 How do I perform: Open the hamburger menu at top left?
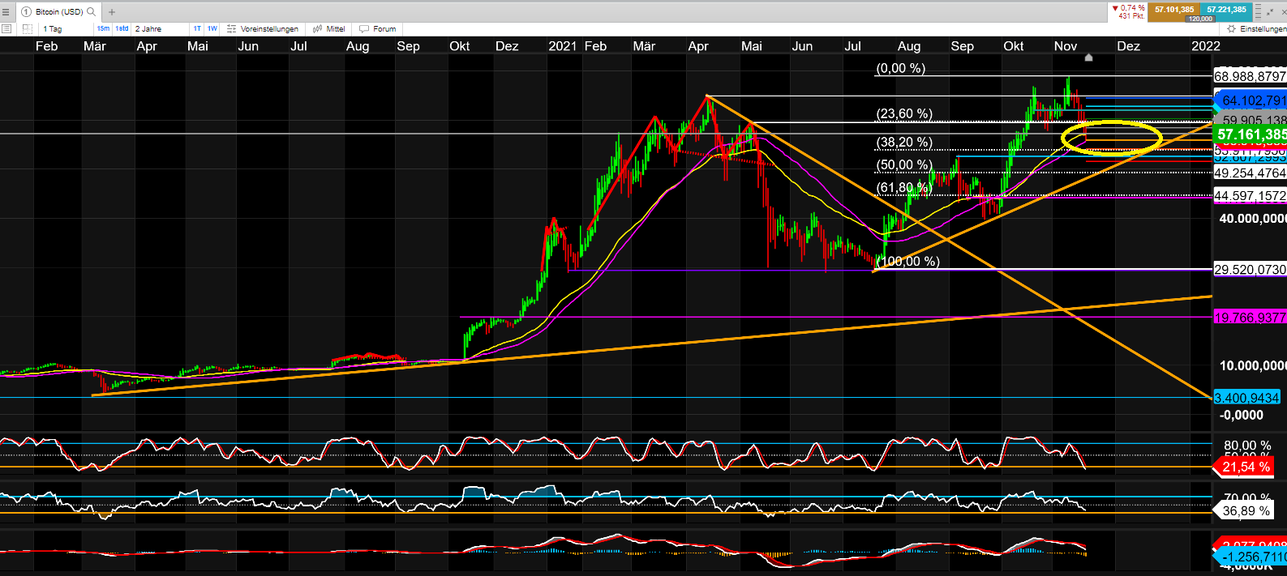point(6,12)
